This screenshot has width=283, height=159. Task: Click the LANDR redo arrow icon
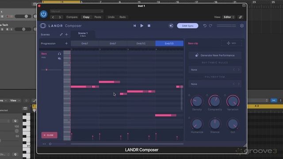point(210,26)
